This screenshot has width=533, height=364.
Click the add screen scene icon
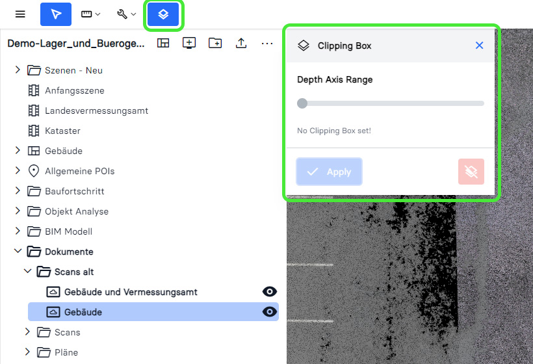(189, 43)
